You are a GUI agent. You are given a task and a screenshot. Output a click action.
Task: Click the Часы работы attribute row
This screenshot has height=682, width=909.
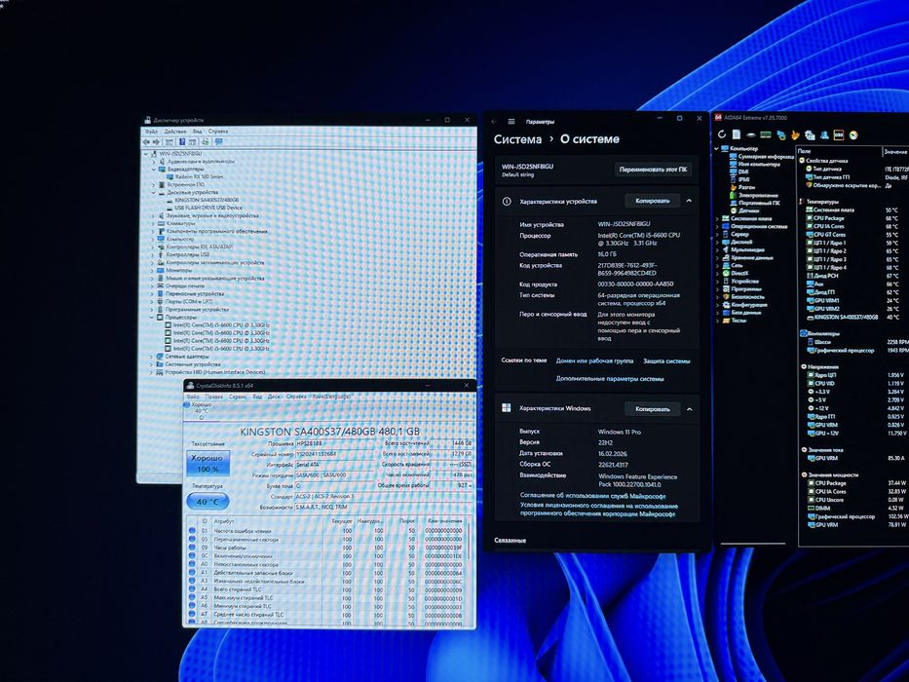click(x=327, y=548)
